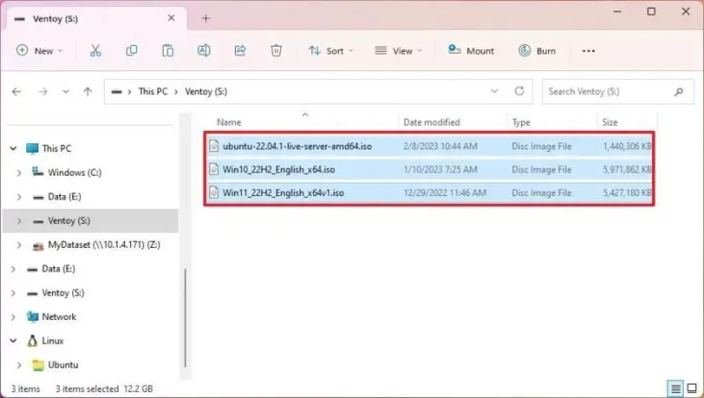Image resolution: width=704 pixels, height=398 pixels.
Task: Open the See more ellipsis menu
Action: coord(589,51)
